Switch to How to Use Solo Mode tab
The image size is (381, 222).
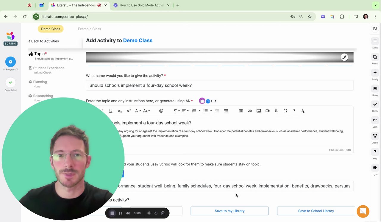142,5
